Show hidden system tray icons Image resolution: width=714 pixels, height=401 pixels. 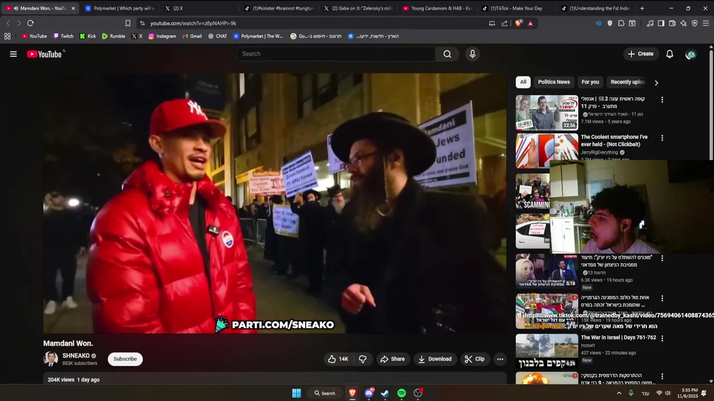pos(619,393)
